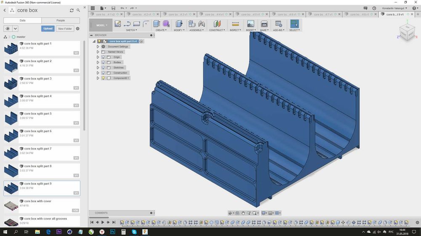This screenshot has height=236, width=421.
Task: Go back from the core box project
Action: [5, 10]
